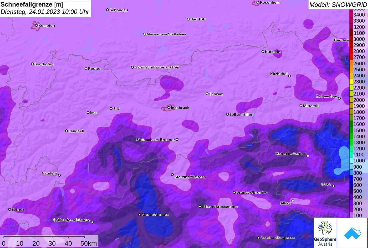Click the GeoSphere Austria logo
Screen dimensions: 368x248
pyautogui.click(x=325, y=233)
